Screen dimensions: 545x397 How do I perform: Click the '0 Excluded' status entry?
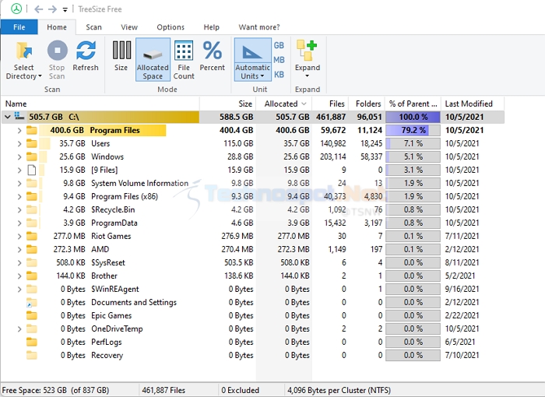point(240,390)
